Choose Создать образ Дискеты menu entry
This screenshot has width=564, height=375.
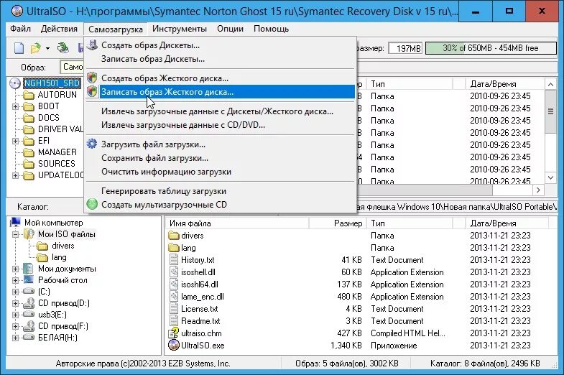tap(220, 45)
